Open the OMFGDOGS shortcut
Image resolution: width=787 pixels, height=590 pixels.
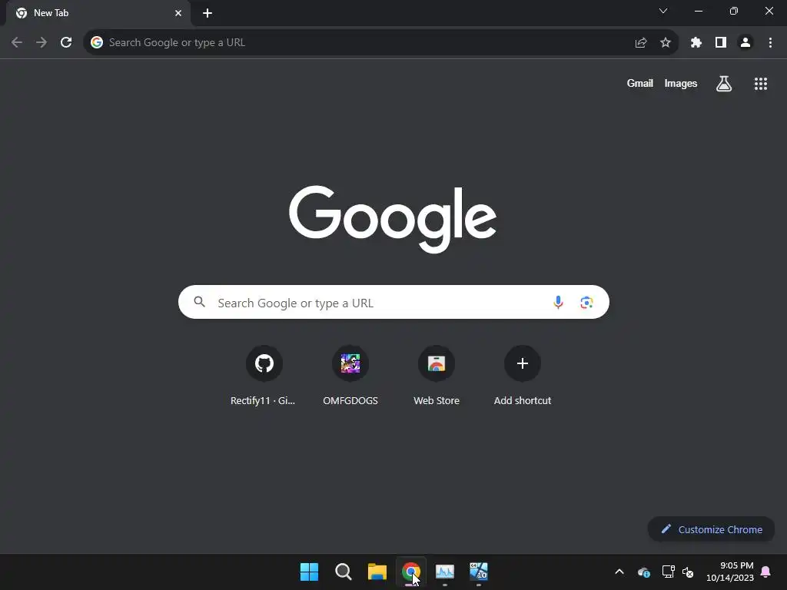click(x=350, y=376)
